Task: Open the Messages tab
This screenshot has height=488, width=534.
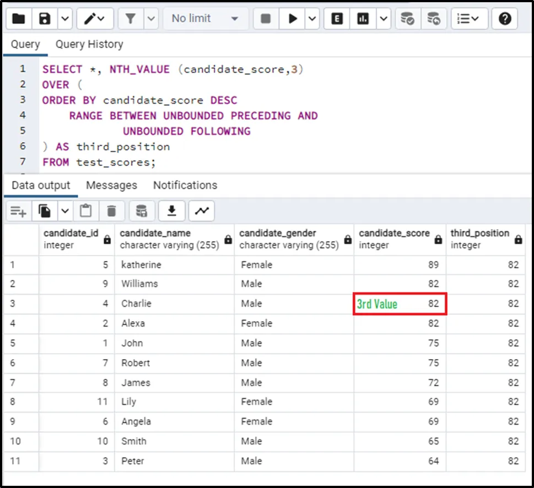Action: tap(111, 185)
